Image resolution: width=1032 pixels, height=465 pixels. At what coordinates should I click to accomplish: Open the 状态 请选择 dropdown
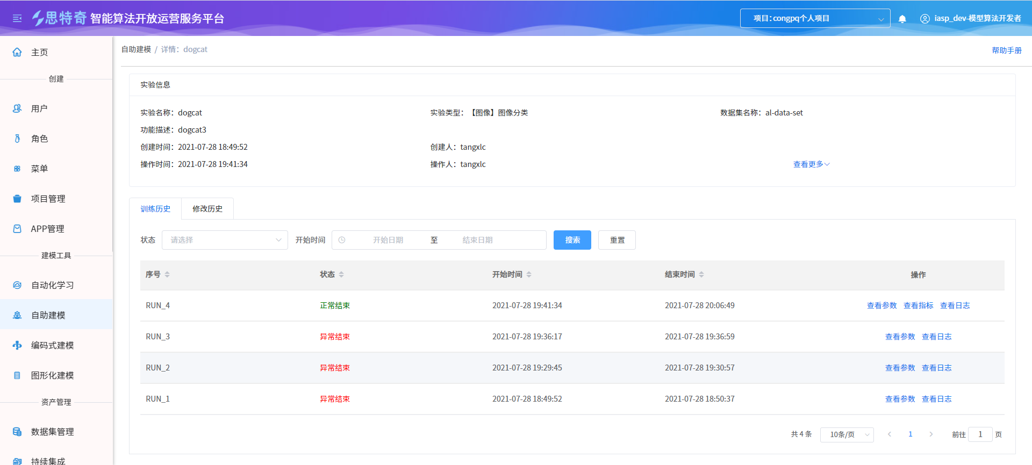225,240
